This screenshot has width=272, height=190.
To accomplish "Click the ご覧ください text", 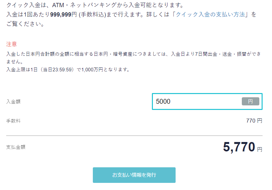I will click(25, 24).
